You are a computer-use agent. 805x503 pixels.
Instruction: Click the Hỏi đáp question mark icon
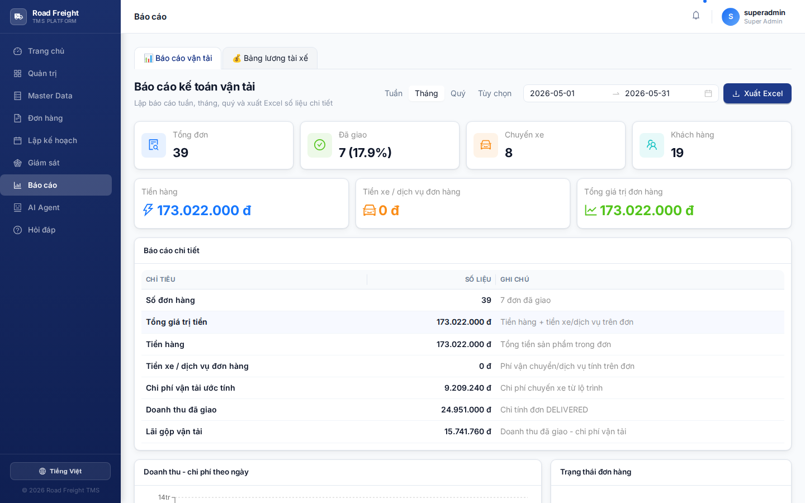click(x=18, y=230)
